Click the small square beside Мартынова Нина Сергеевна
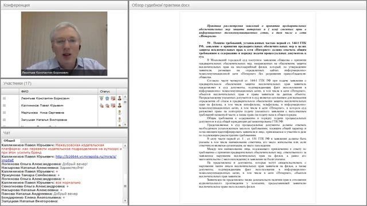The image size is (367, 206). click(x=4, y=113)
